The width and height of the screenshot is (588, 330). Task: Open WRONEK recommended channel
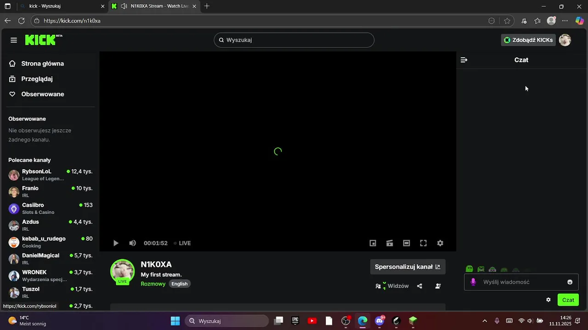pos(51,275)
